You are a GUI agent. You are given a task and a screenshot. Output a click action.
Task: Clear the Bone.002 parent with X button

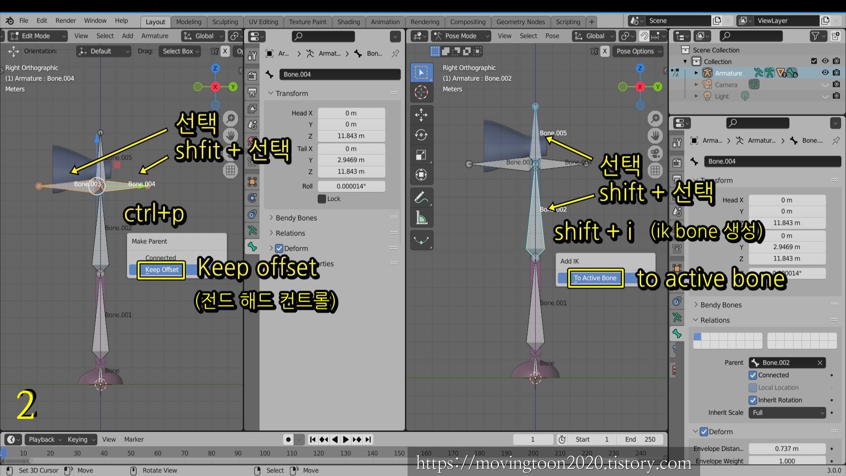click(x=820, y=363)
